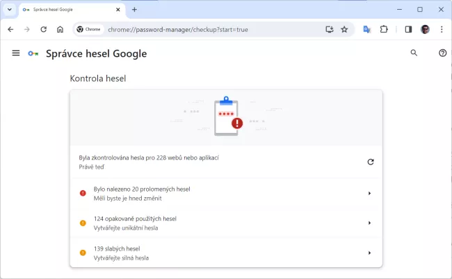The height and width of the screenshot is (279, 452).
Task: Toggle the browser side panel
Action: (x=408, y=30)
